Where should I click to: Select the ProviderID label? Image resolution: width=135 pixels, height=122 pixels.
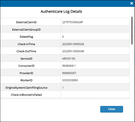click(26, 73)
